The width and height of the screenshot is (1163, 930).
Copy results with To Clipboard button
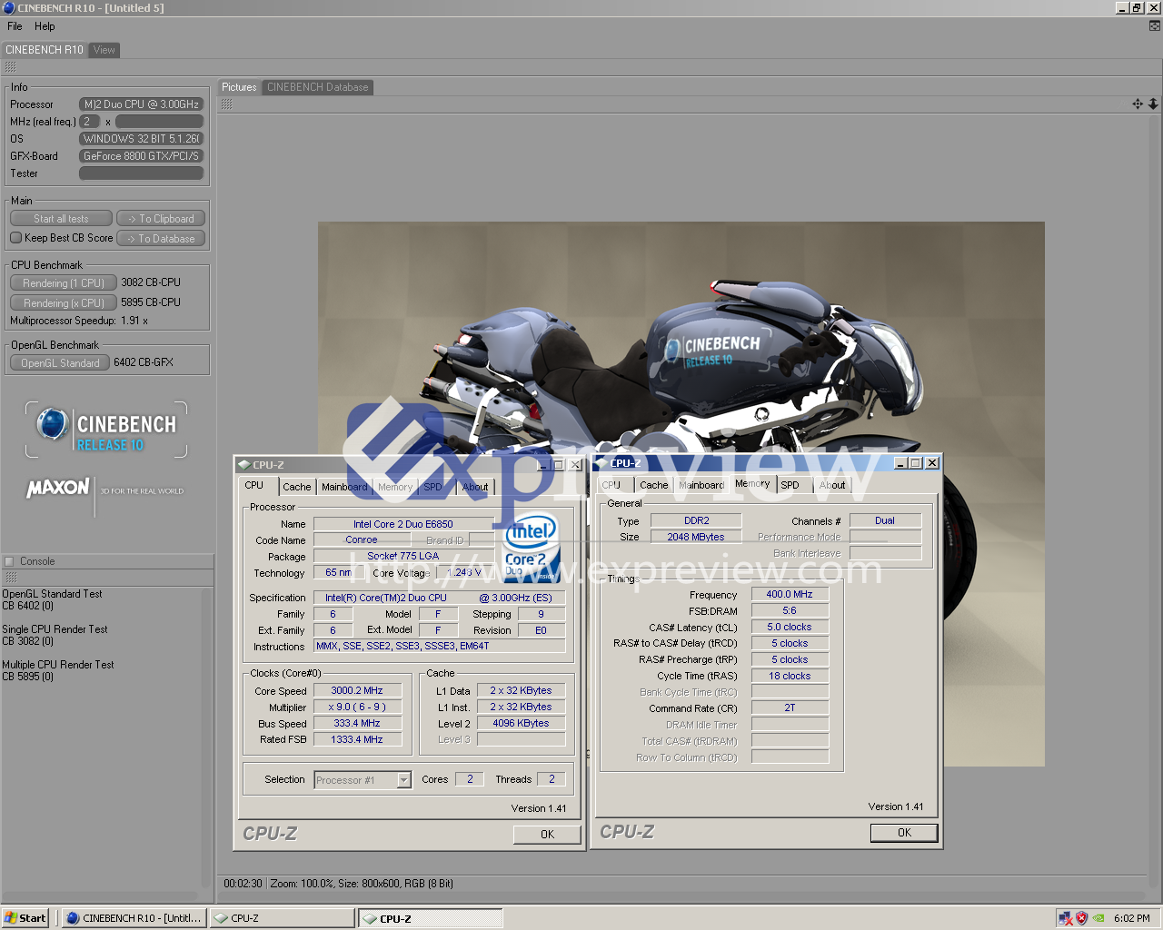(161, 219)
